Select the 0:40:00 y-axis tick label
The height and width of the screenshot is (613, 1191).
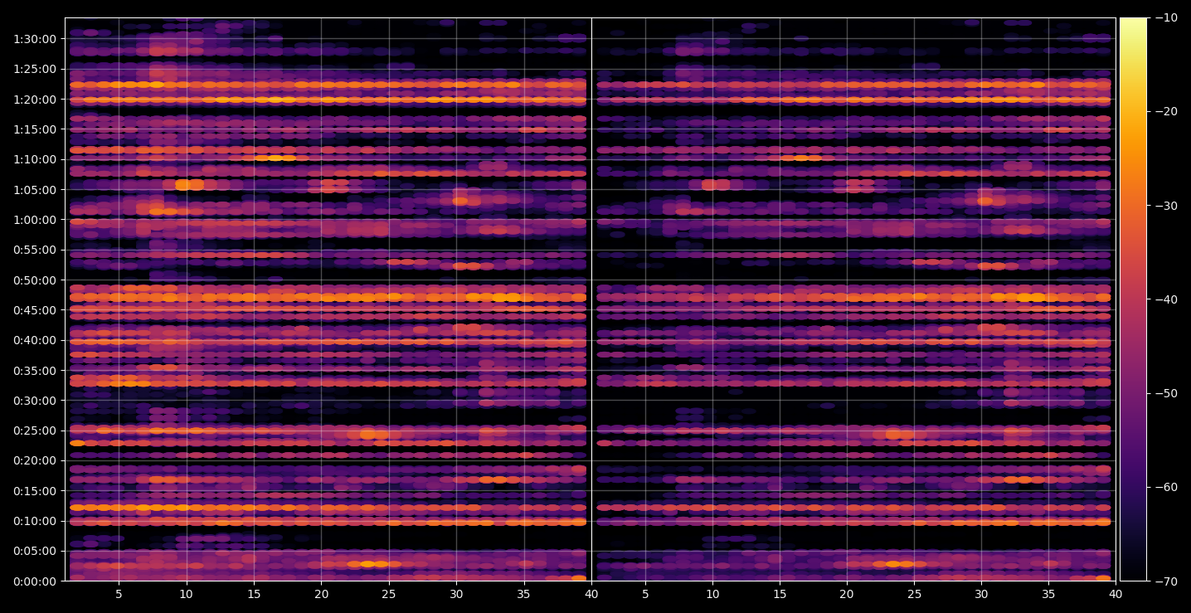point(35,340)
